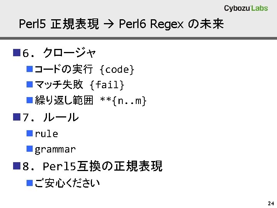Select the マッチ失敗 {fail} line

click(79, 84)
